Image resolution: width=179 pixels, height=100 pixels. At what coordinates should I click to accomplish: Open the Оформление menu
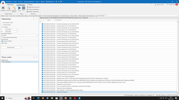(x=50, y=2)
